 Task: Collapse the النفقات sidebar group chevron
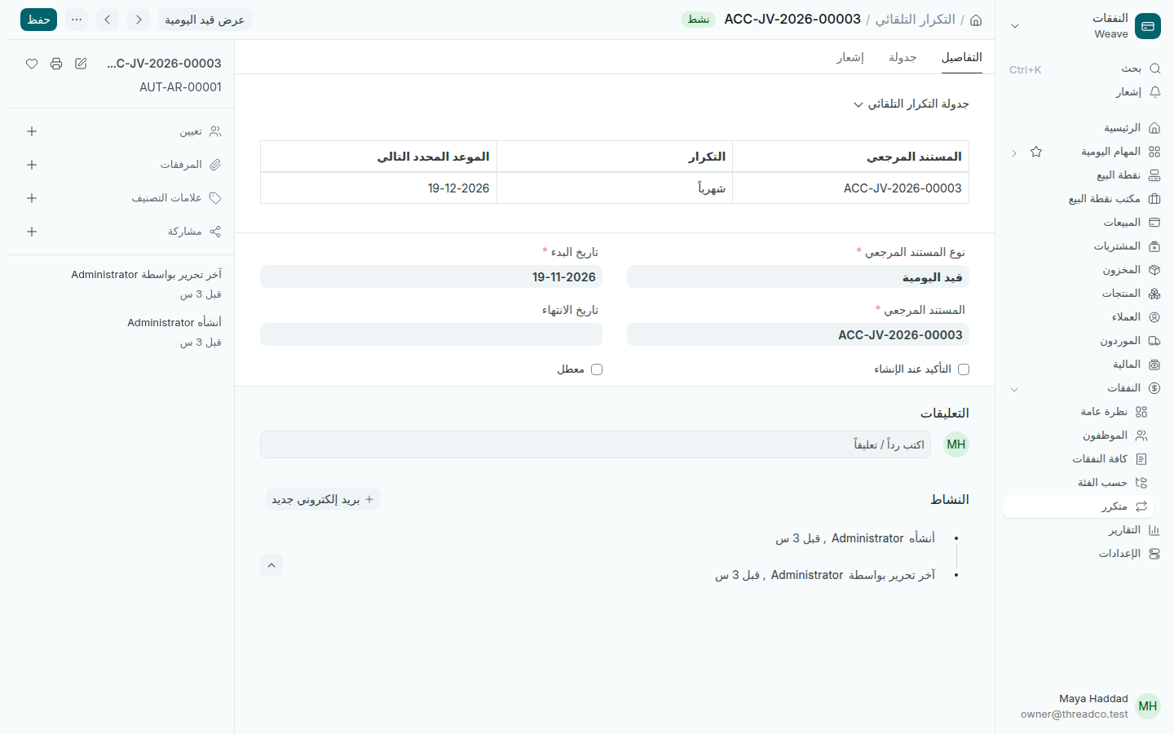pyautogui.click(x=1014, y=389)
